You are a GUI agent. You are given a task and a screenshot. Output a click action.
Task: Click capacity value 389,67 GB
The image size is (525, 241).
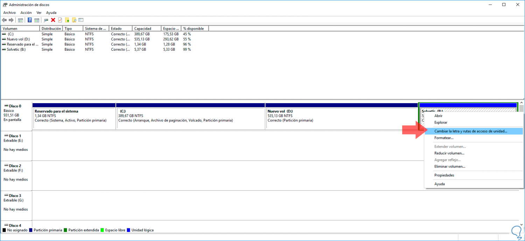click(142, 34)
